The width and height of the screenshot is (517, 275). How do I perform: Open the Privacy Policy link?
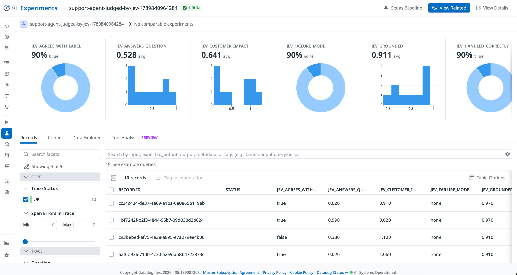tap(274, 272)
